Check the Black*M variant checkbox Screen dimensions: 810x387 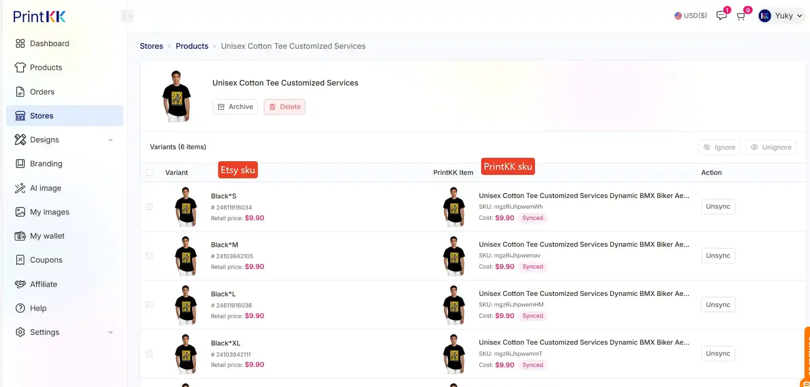click(149, 256)
